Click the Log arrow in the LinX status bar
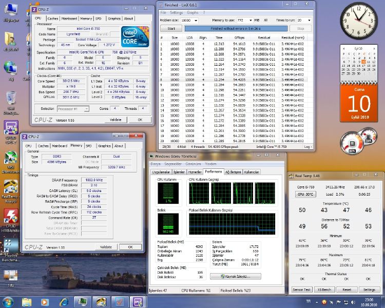This screenshot has width=385, height=308. 308,147
